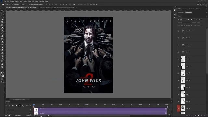Click the timeline transition icon
Viewport: 208px width, 117px height.
click(30, 105)
